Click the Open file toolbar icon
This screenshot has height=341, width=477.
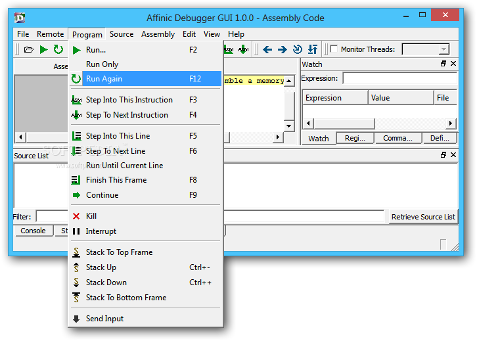[29, 49]
